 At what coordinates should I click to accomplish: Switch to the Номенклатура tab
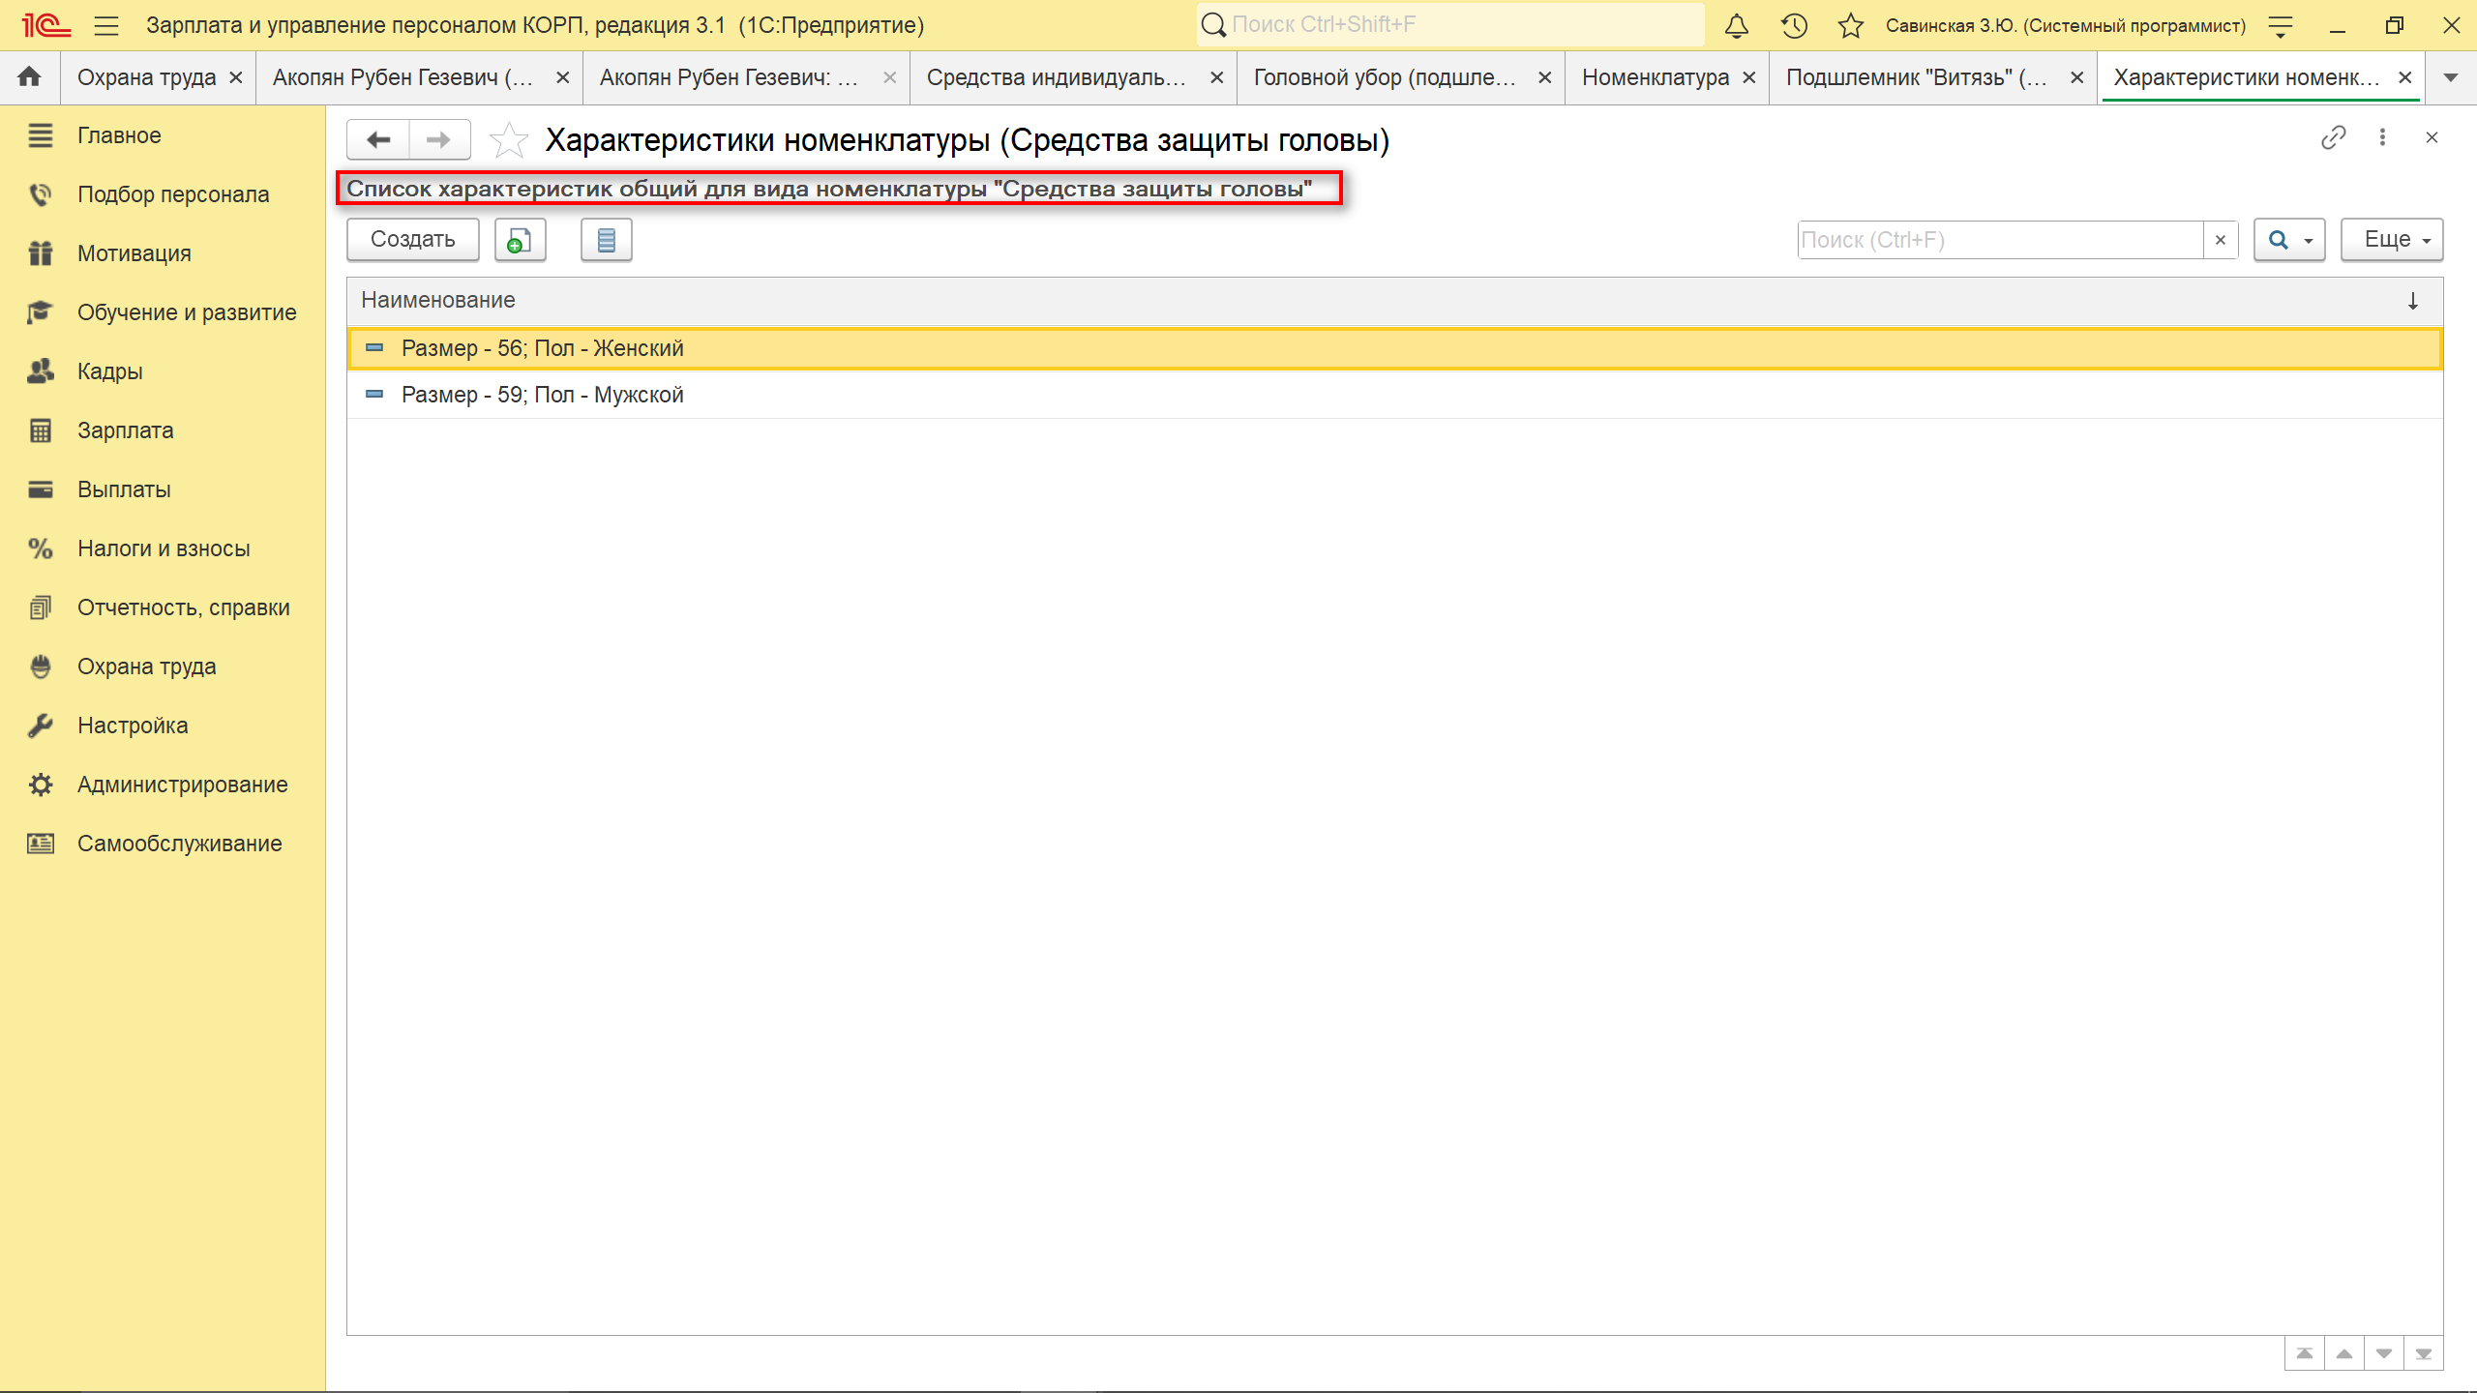point(1655,77)
